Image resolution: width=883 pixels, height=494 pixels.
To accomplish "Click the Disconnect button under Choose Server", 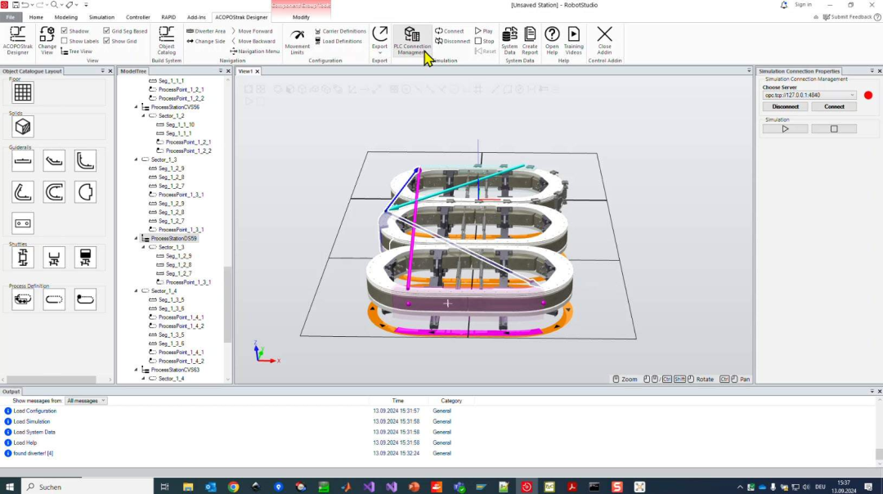I will pyautogui.click(x=785, y=106).
